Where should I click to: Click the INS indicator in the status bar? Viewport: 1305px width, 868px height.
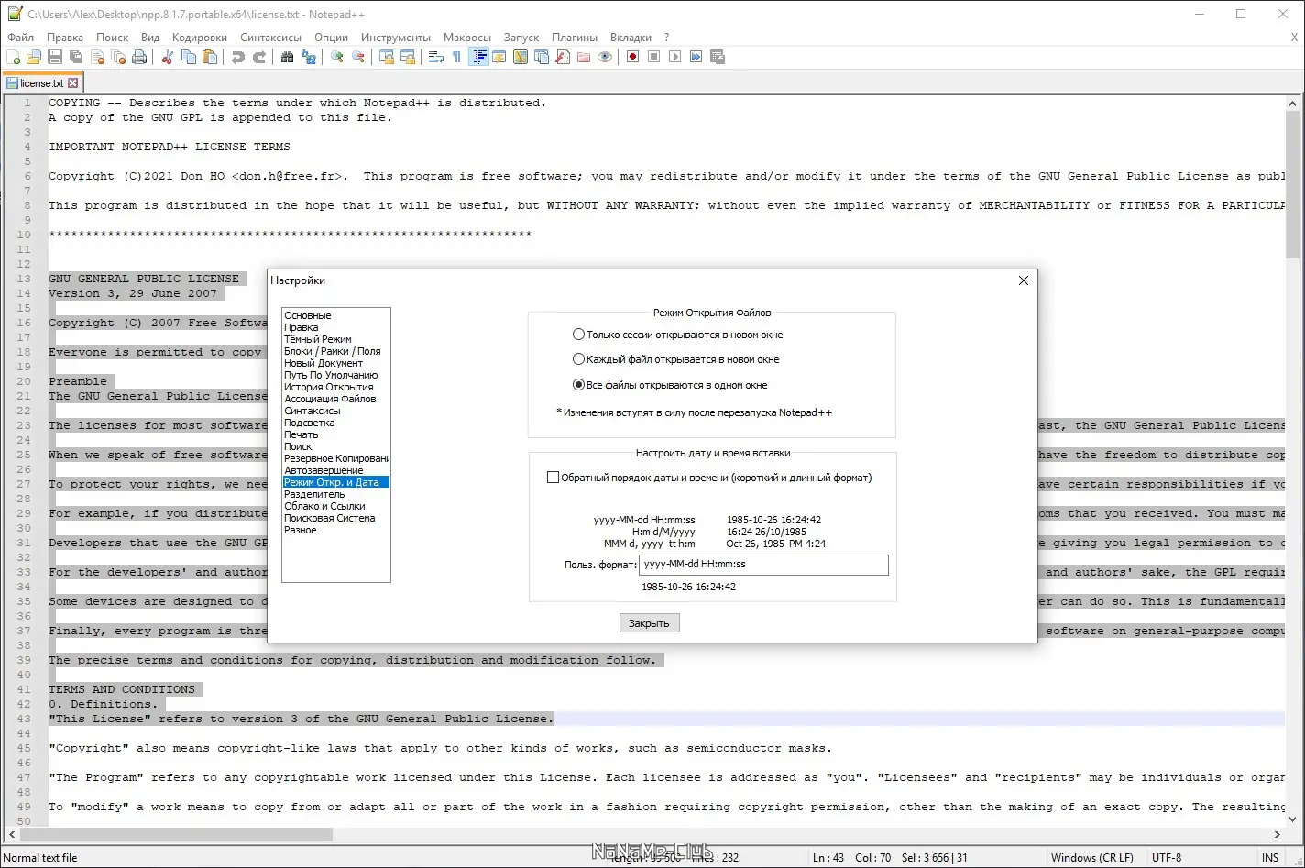point(1270,858)
